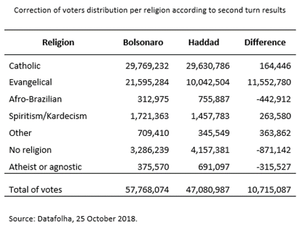301x229 pixels.
Task: Click the Datafolha source note
Action: (73, 219)
